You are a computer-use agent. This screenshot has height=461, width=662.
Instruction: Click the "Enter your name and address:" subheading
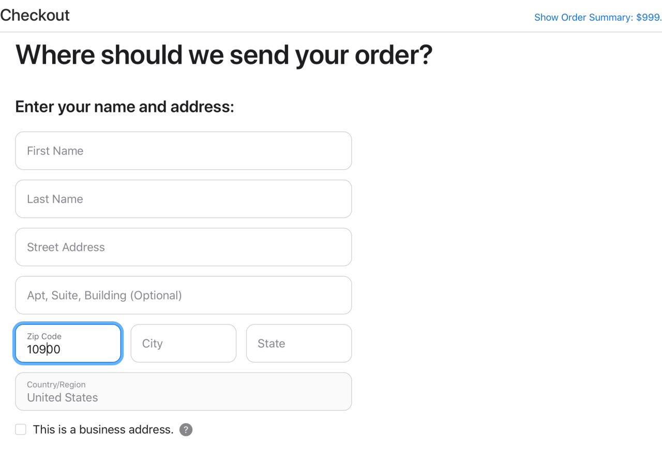point(125,107)
